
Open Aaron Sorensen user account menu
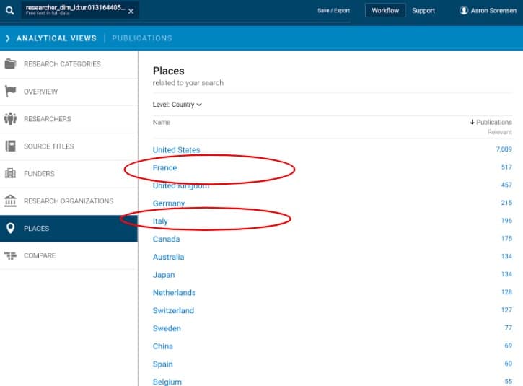point(488,11)
